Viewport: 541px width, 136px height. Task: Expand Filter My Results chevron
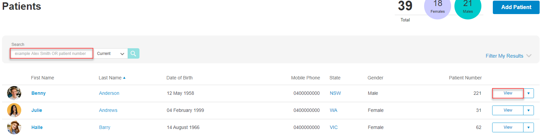pyautogui.click(x=529, y=56)
